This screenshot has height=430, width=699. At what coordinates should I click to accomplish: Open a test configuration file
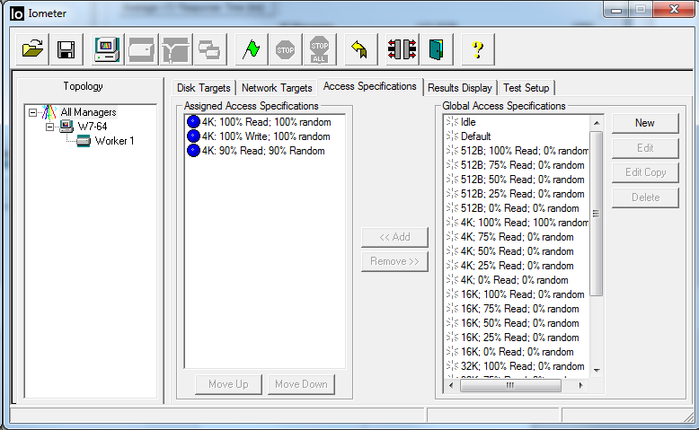coord(32,49)
